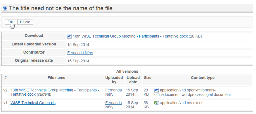Open the v2 uploader Fernanda Néry link
256x114 pixels.
point(114,92)
